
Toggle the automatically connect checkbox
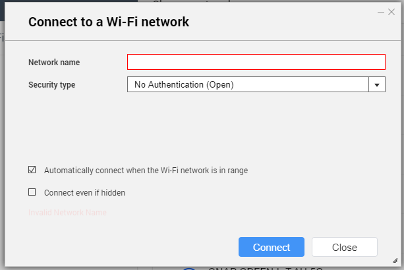click(x=32, y=170)
